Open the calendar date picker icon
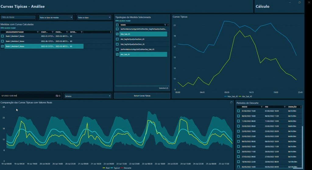The width and height of the screenshot is (312, 170). [x=57, y=96]
